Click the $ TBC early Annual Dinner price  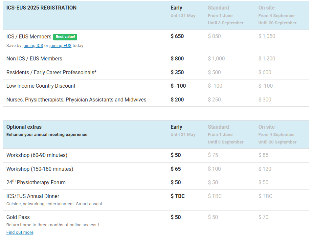point(178,196)
